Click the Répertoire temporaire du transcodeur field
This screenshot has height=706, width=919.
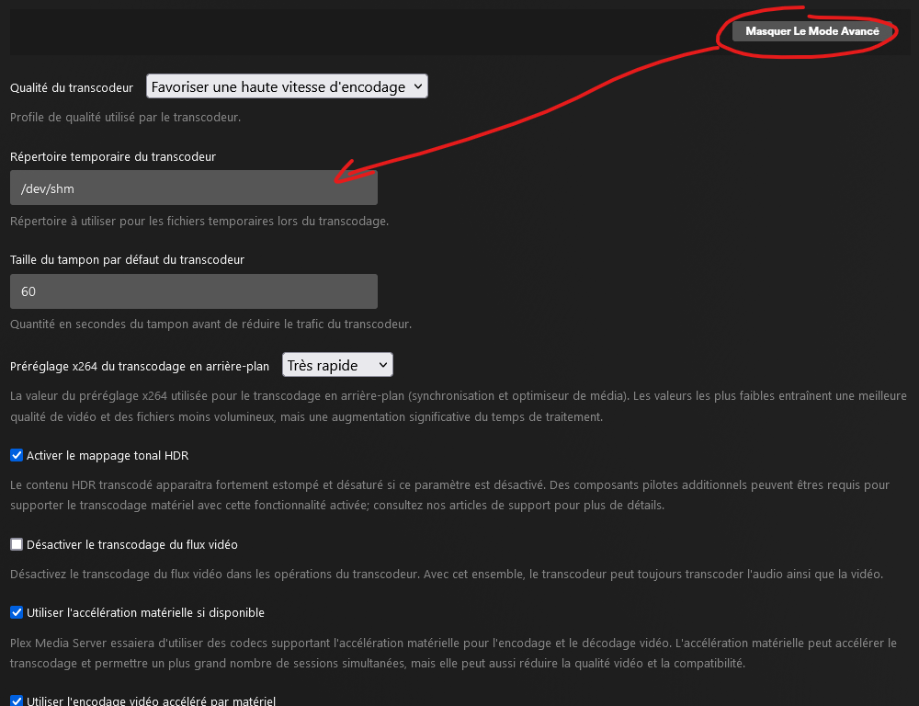click(x=193, y=188)
